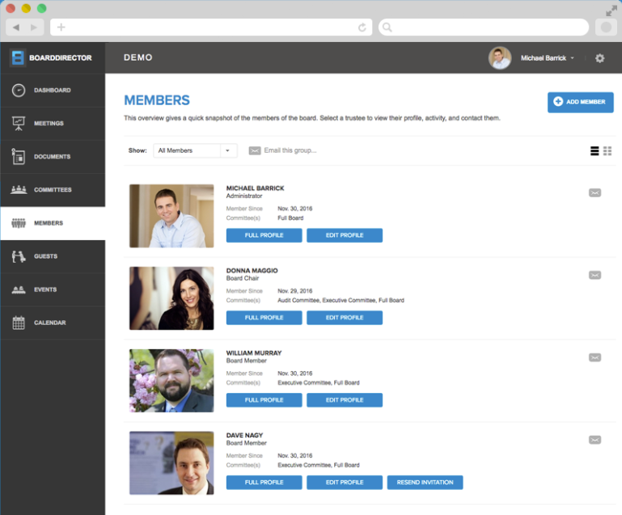Edit Donna Maggio's profile
Screen dimensions: 622x515
(x=345, y=318)
